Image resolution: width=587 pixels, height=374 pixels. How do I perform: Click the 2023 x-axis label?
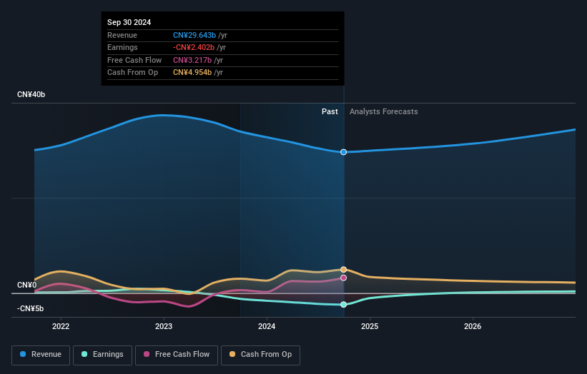coord(164,326)
